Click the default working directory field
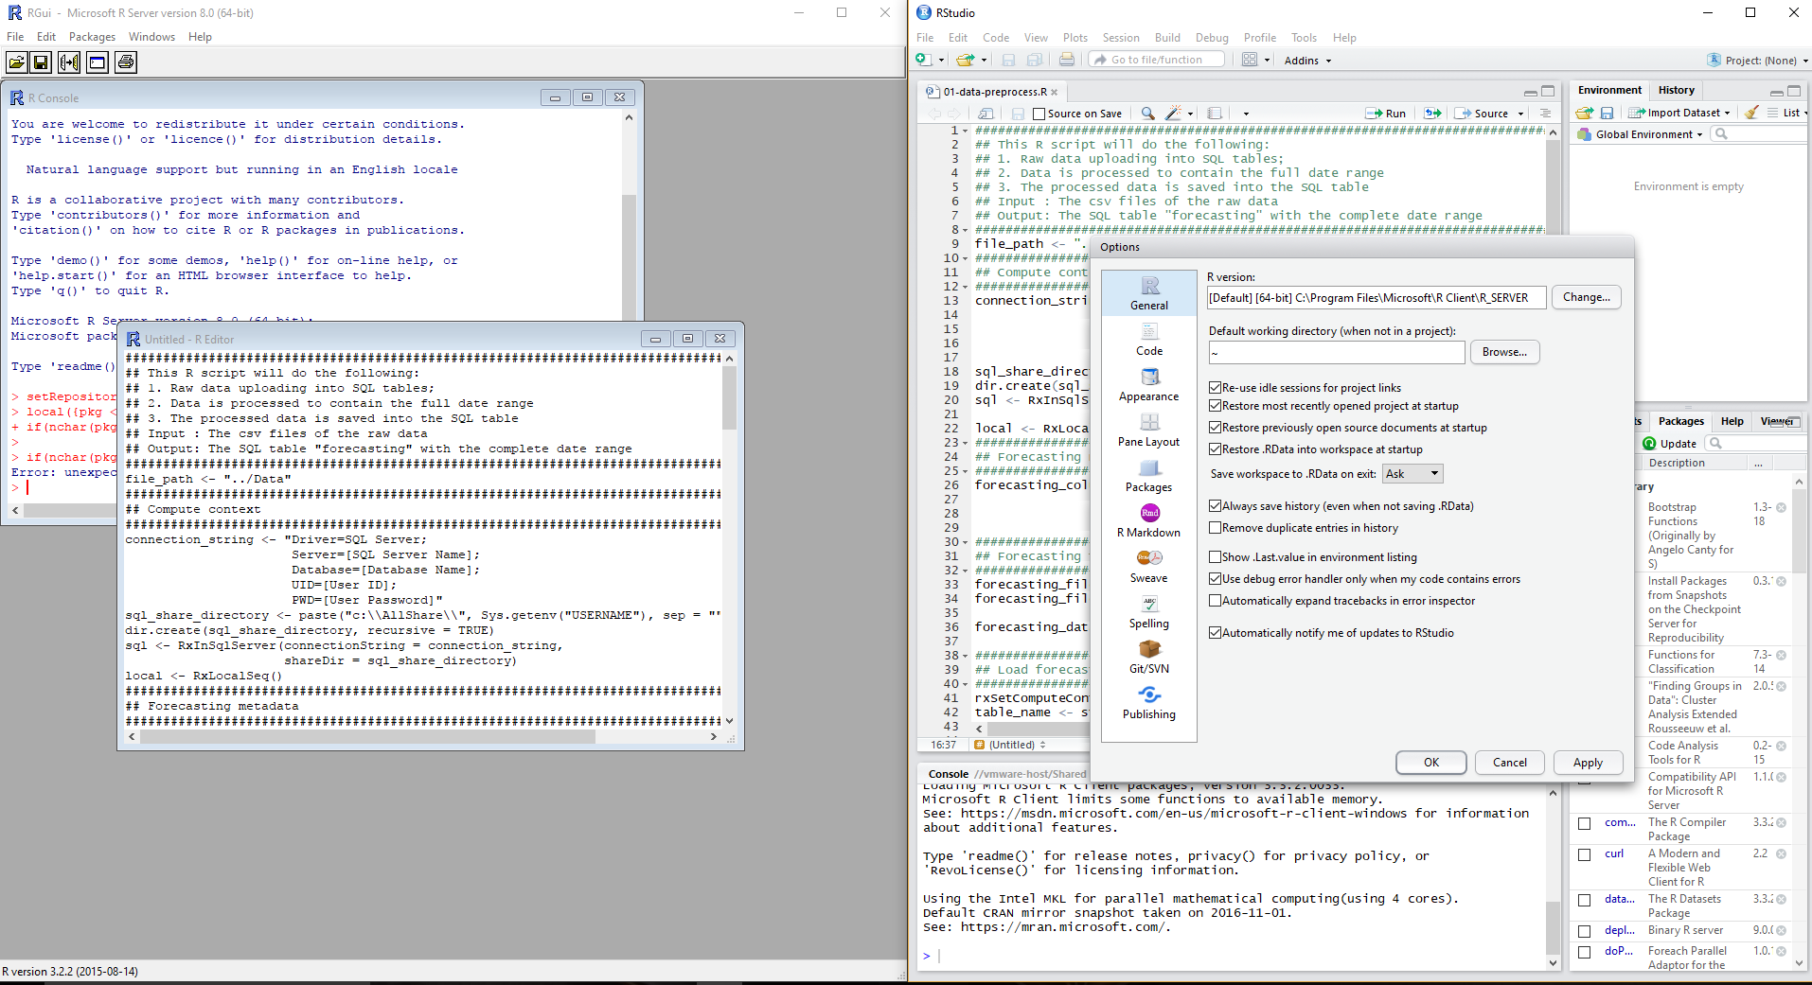Viewport: 1812px width, 985px height. (1336, 352)
